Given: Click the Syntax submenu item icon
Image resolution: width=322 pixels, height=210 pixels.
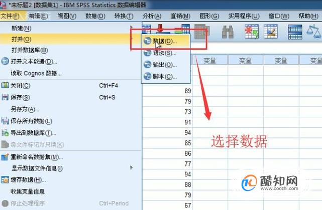Looking at the screenshot, I should pyautogui.click(x=148, y=53).
